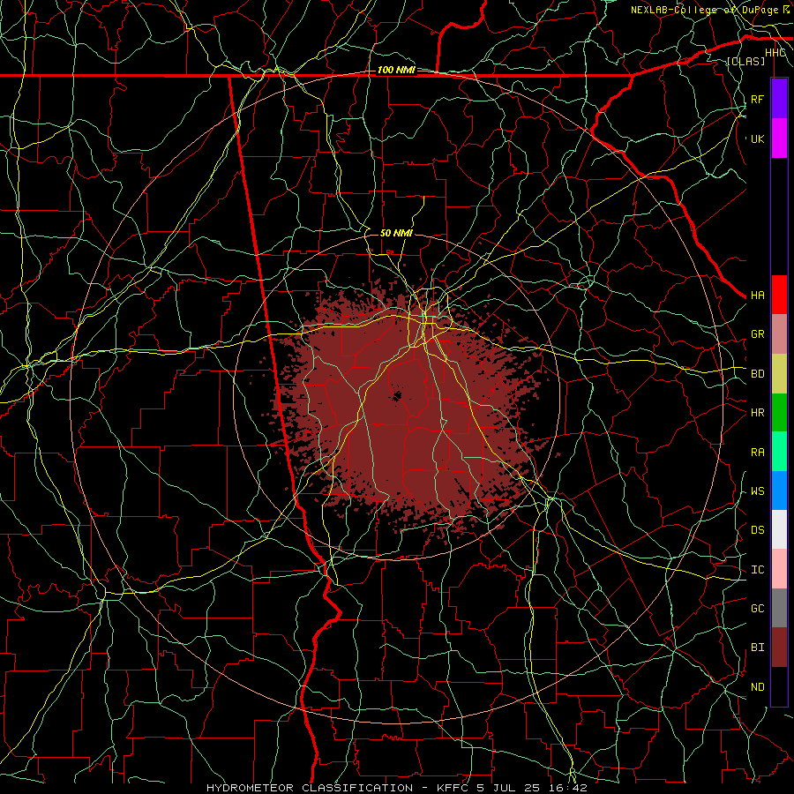794x794 pixels.
Task: Click the 'DS' legend label
Action: click(x=757, y=530)
